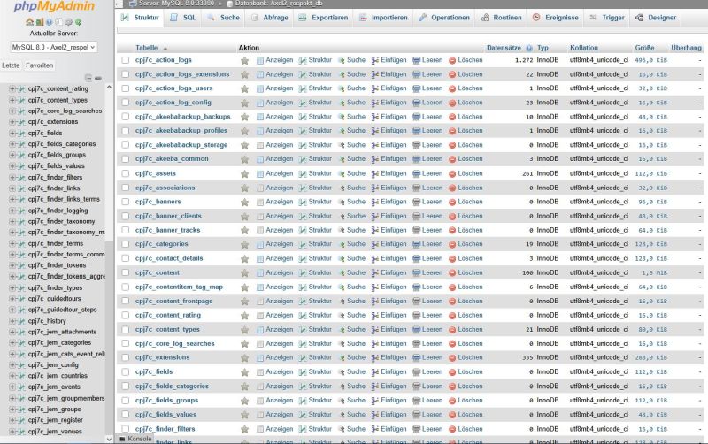This screenshot has height=444, width=708.
Task: Tick the checkbox for cpj7c_contact_details
Action: [x=126, y=258]
